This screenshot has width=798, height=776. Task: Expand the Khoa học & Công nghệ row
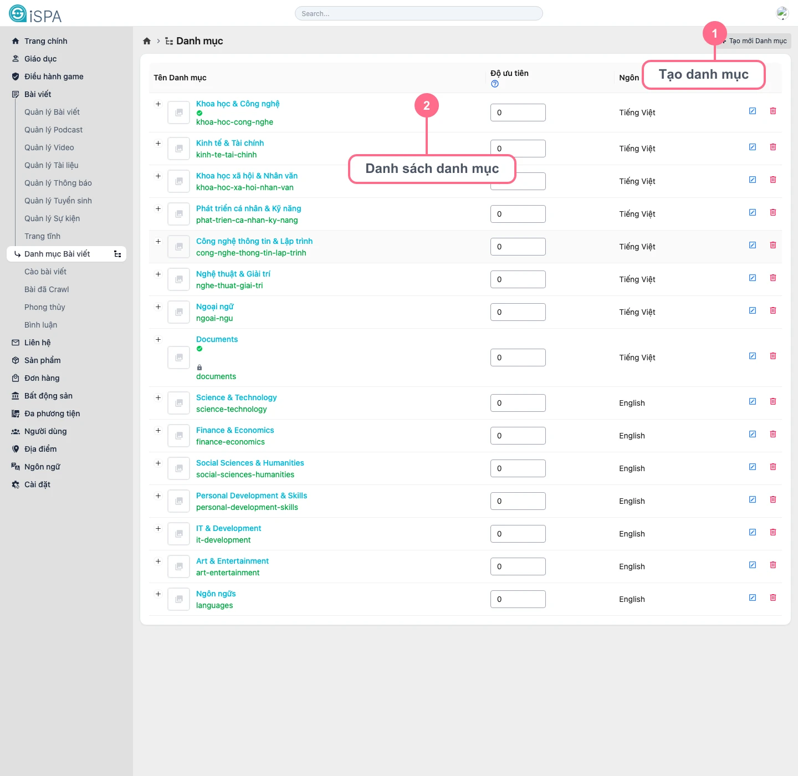pyautogui.click(x=158, y=104)
